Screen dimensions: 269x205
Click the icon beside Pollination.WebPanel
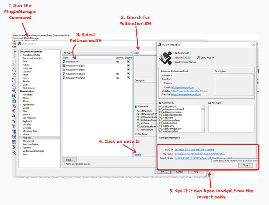coord(64,78)
